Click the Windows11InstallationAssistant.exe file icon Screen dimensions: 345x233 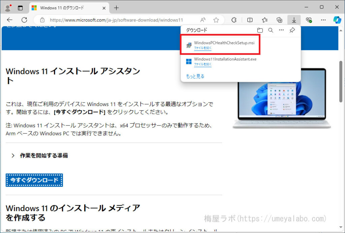pos(189,62)
